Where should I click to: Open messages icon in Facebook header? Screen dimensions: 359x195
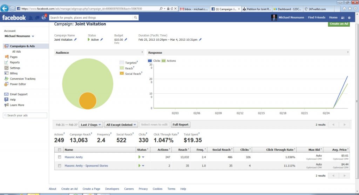[x=37, y=18]
